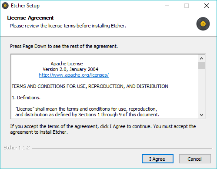Minimize the Etcher Setup window
This screenshot has width=217, height=169.
point(167,6)
